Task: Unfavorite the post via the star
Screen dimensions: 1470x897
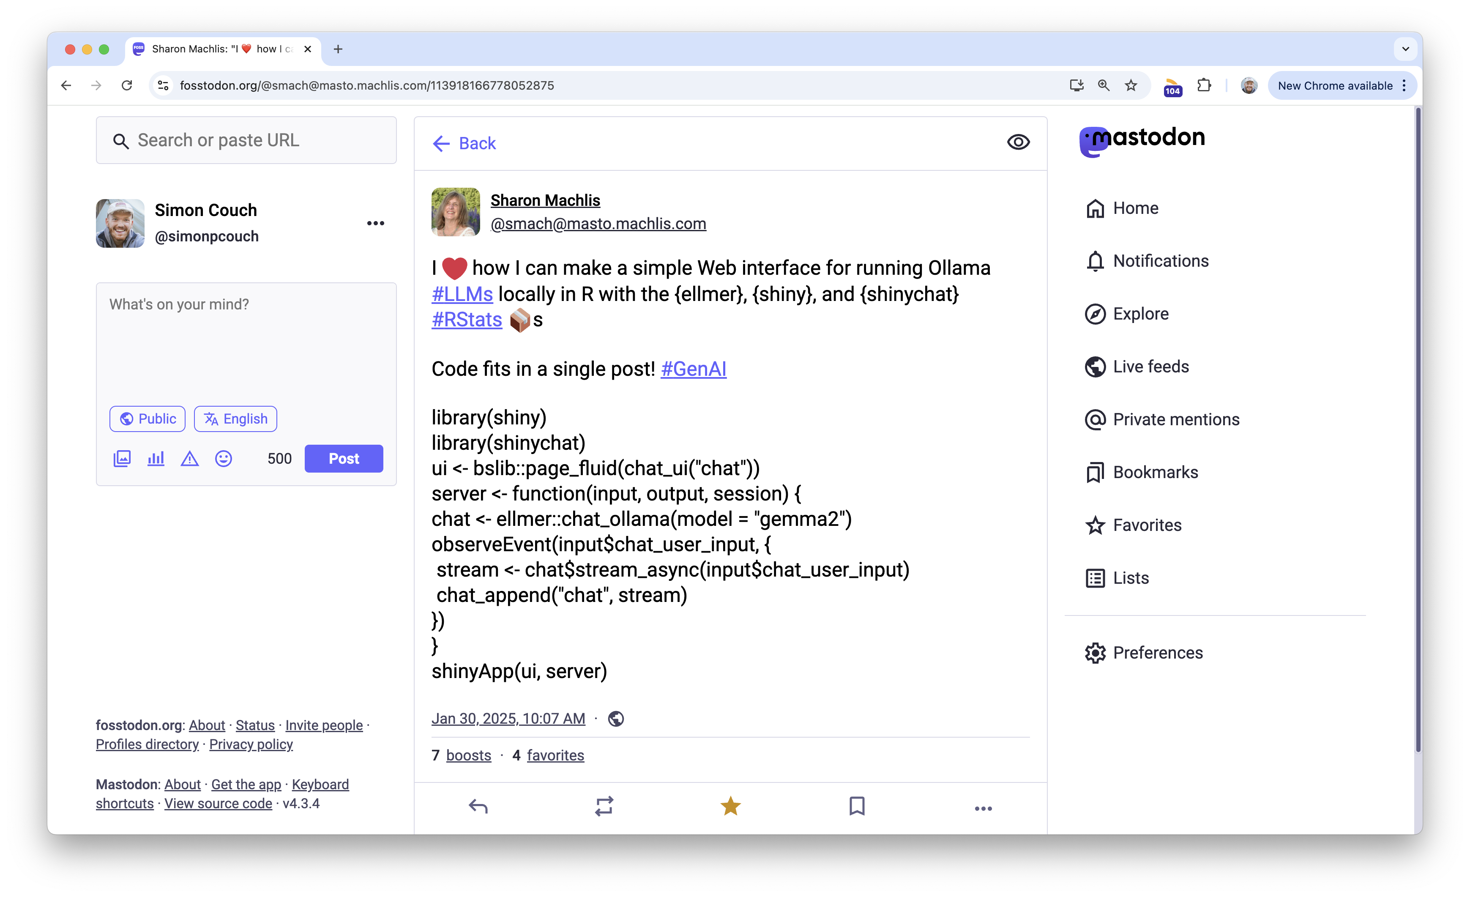Action: pyautogui.click(x=730, y=806)
